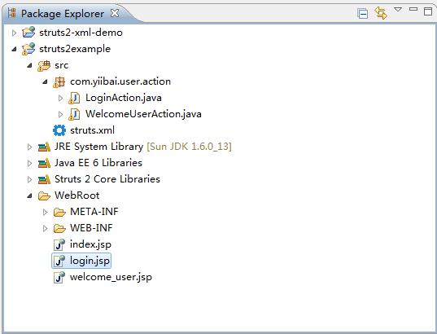
Task: Open the View Menu dropdown triangle
Action: [398, 10]
